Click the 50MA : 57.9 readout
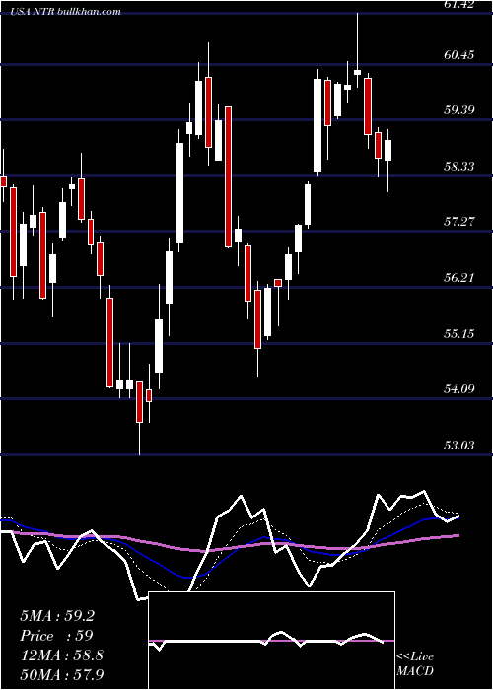Image resolution: width=493 pixels, height=690 pixels. coord(61,674)
